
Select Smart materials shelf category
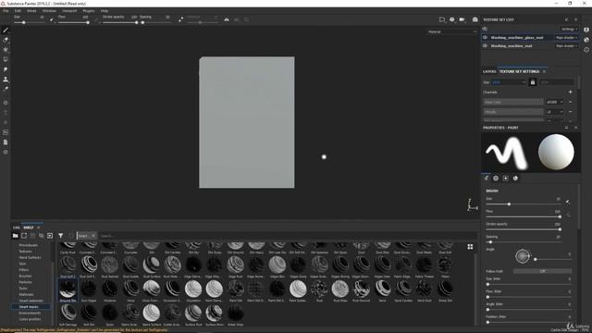click(31, 301)
